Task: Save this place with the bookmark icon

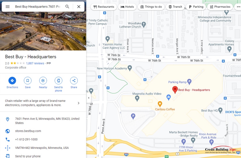Action: pyautogui.click(x=28, y=81)
